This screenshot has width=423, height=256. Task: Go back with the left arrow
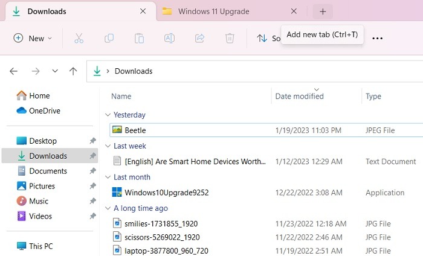pos(13,71)
